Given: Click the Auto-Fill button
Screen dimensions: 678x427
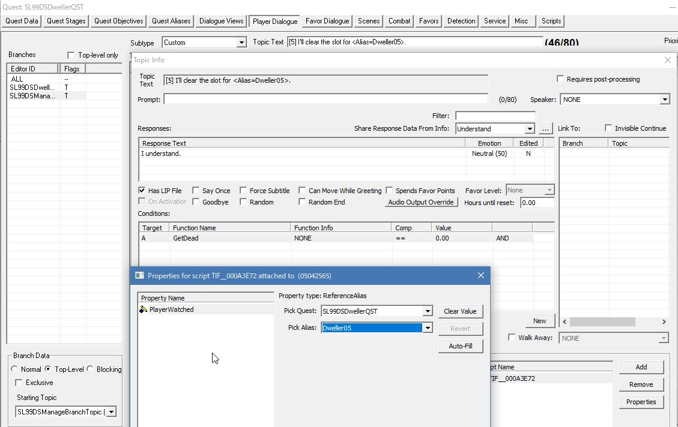Looking at the screenshot, I should (x=460, y=346).
